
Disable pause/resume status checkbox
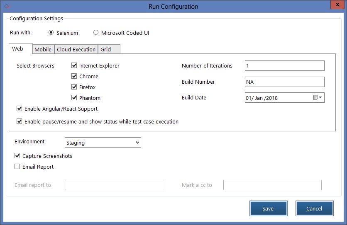20,121
